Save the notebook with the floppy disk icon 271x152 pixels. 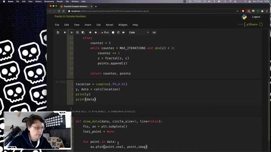[x=58, y=33]
